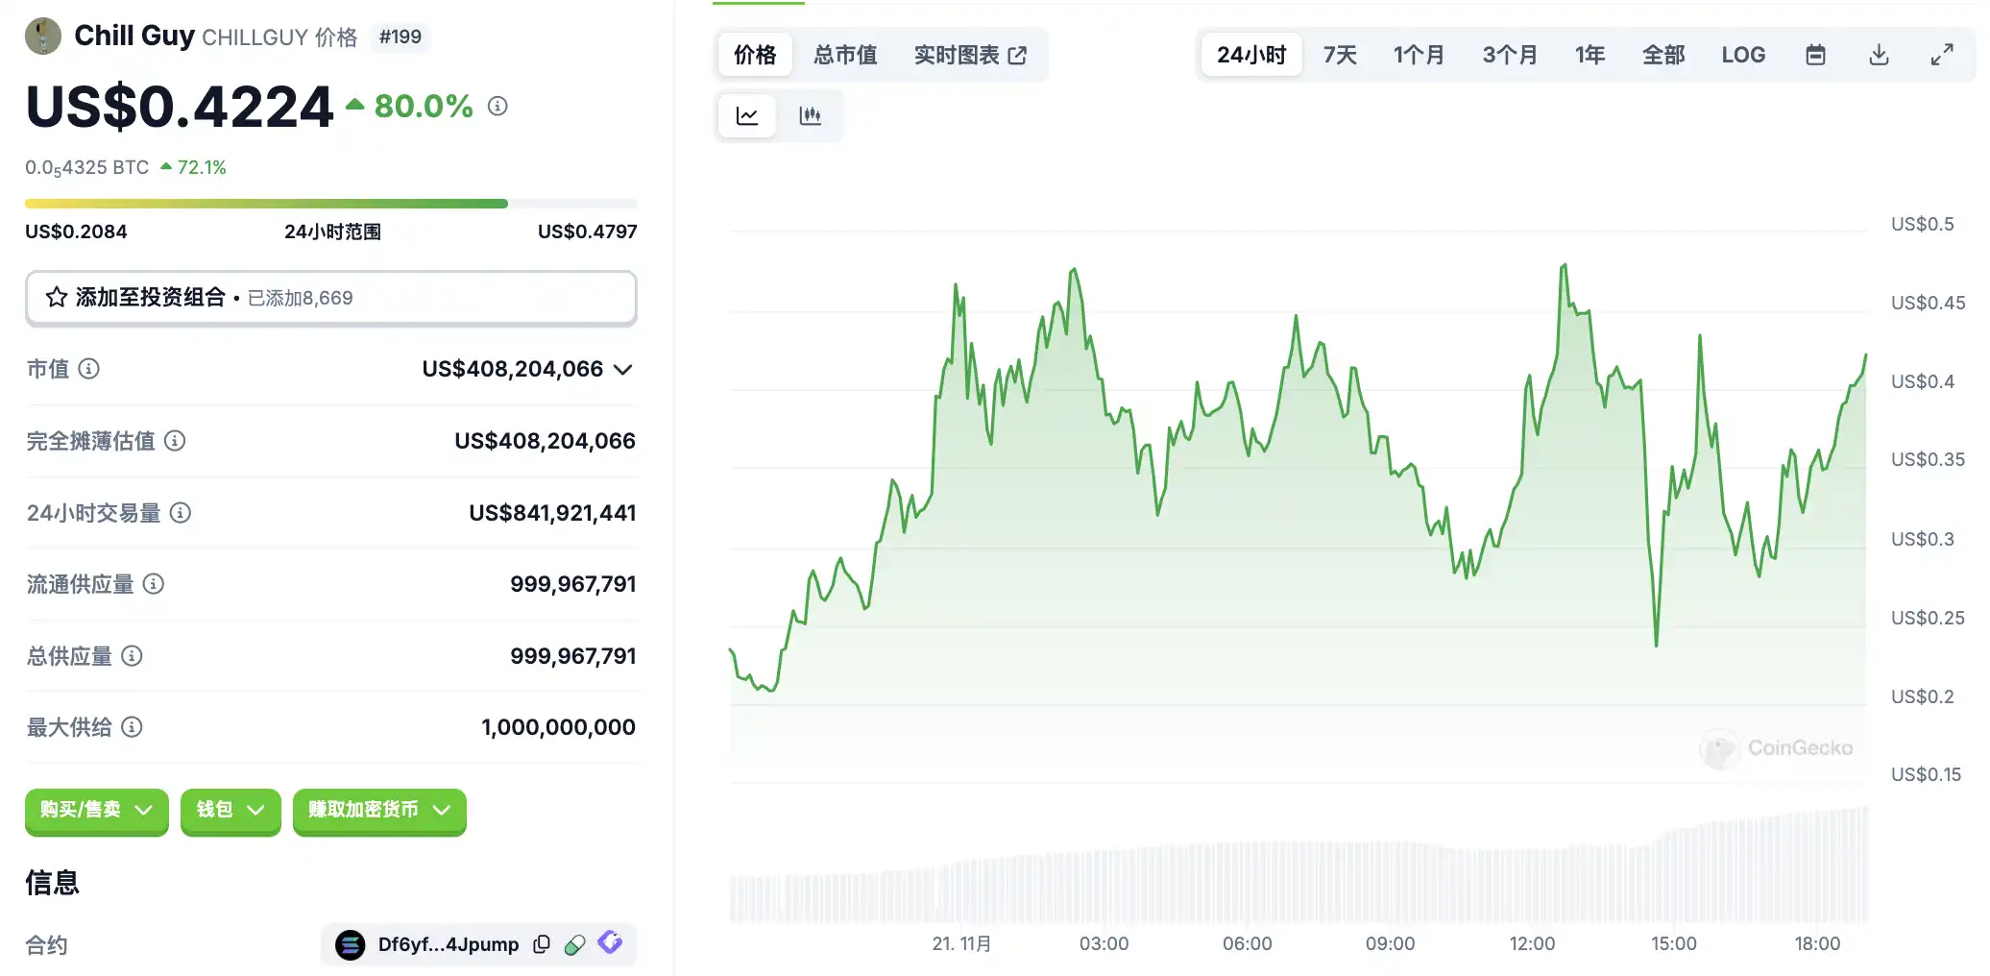Viewport: 1990px width, 976px height.
Task: Download the chart data
Action: click(1879, 55)
